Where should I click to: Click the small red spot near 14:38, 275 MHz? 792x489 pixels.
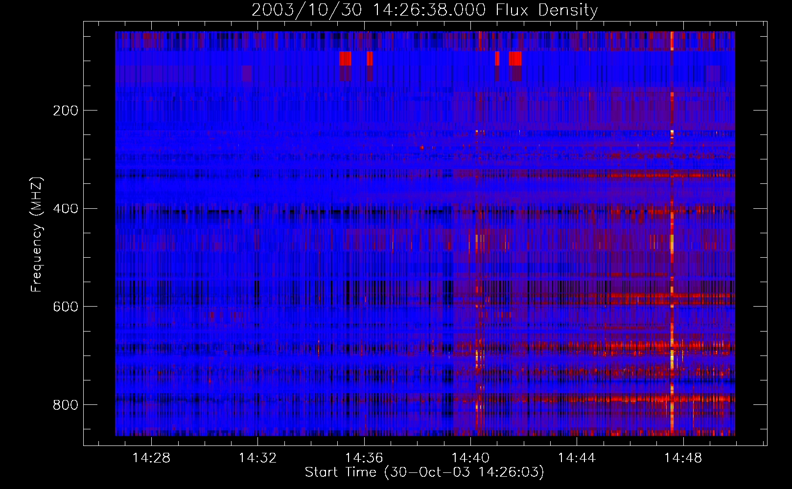pyautogui.click(x=421, y=147)
